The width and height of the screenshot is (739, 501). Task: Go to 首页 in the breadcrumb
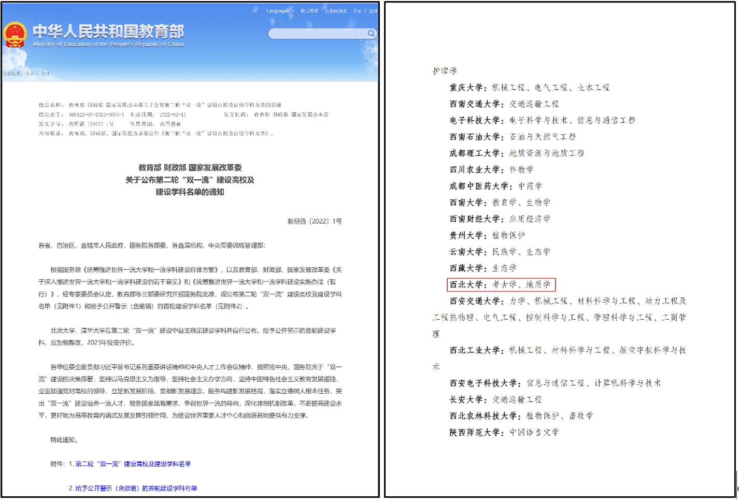[x=30, y=74]
